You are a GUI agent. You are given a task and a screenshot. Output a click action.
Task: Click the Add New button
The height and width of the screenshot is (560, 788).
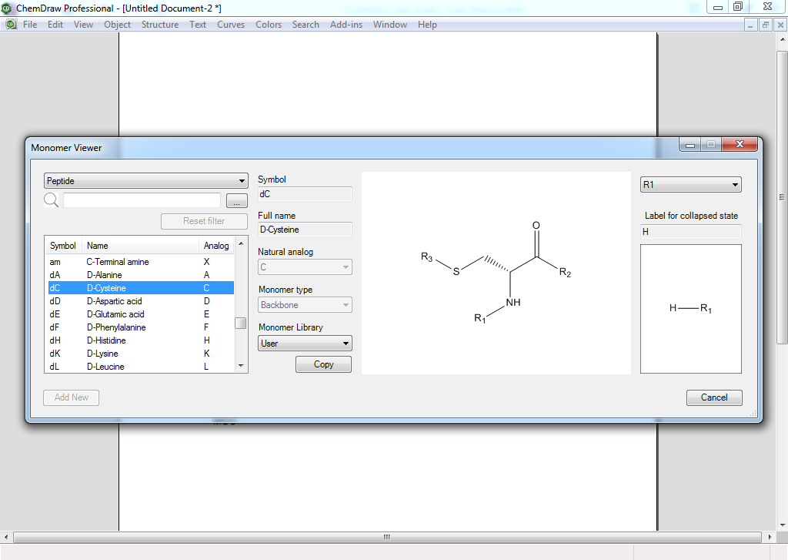(72, 397)
